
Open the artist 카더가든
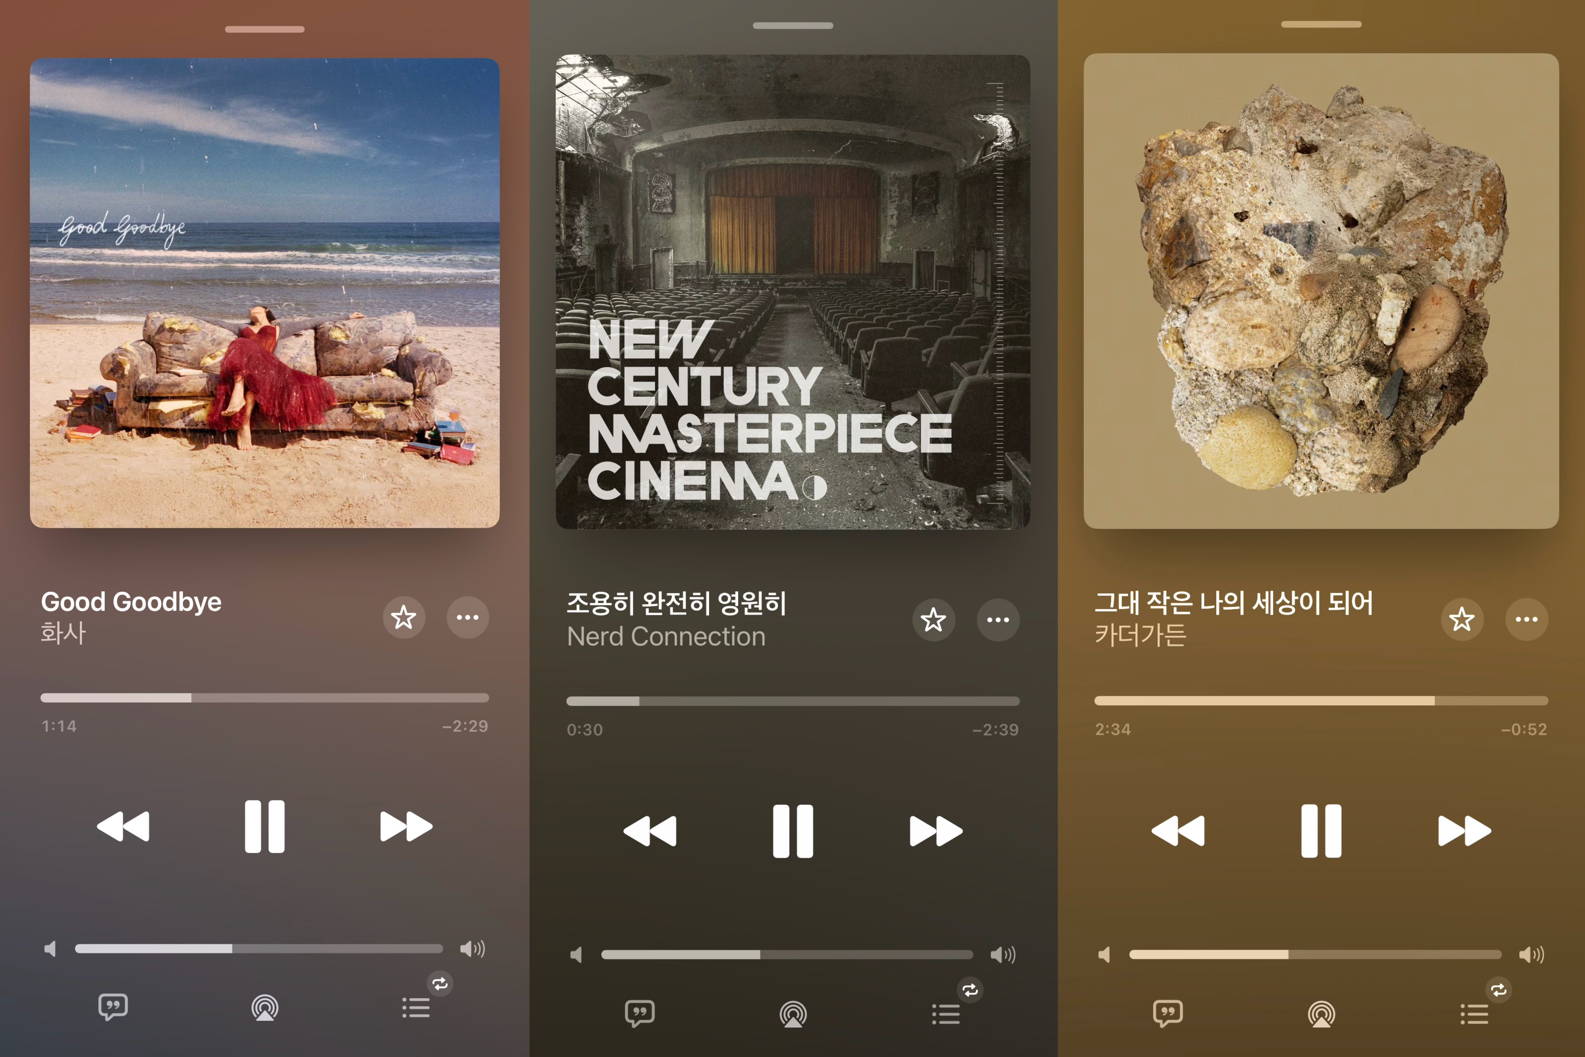click(1140, 635)
